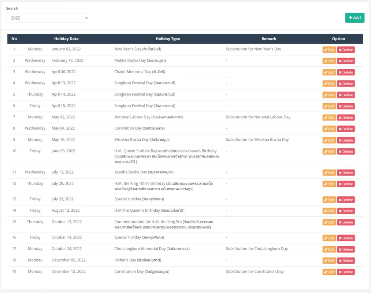The image size is (371, 293).
Task: Delete the Coronation Day holiday
Action: 346,129
